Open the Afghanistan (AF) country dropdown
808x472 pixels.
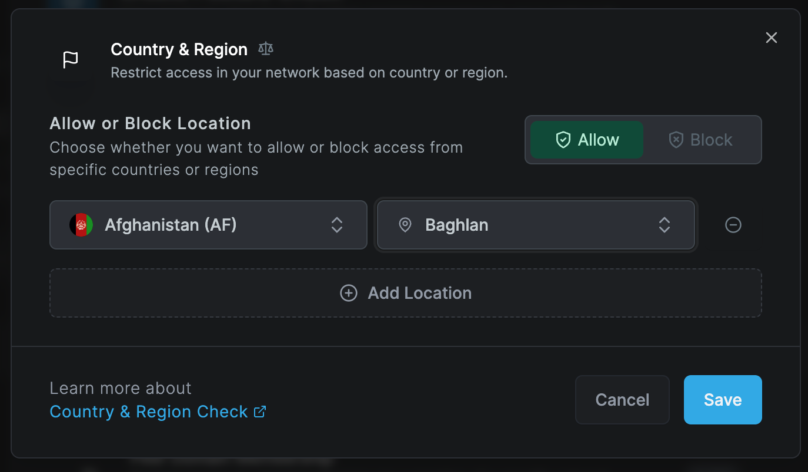tap(208, 225)
